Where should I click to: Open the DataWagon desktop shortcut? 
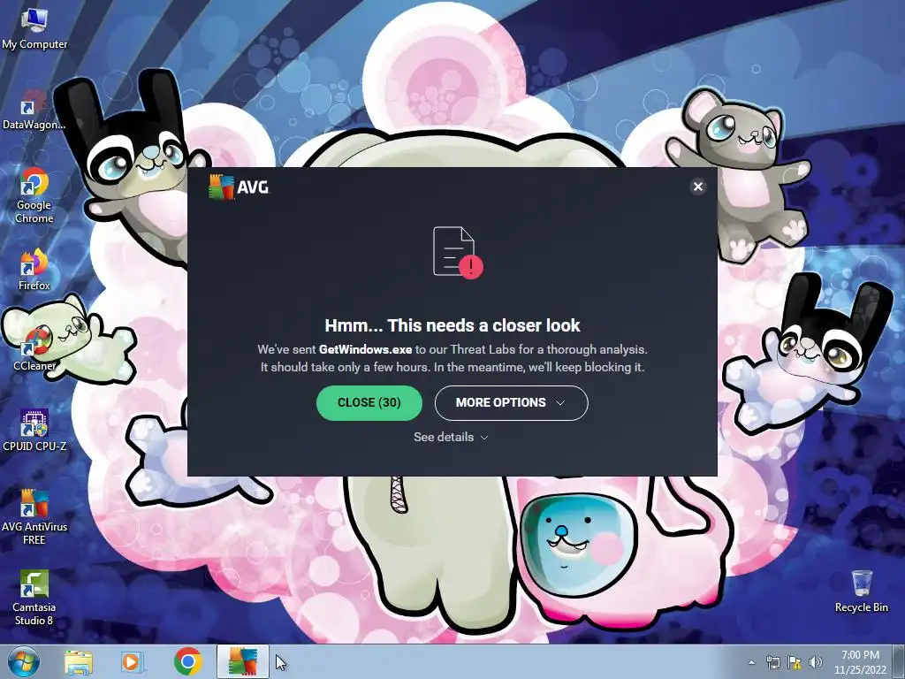coord(34,110)
